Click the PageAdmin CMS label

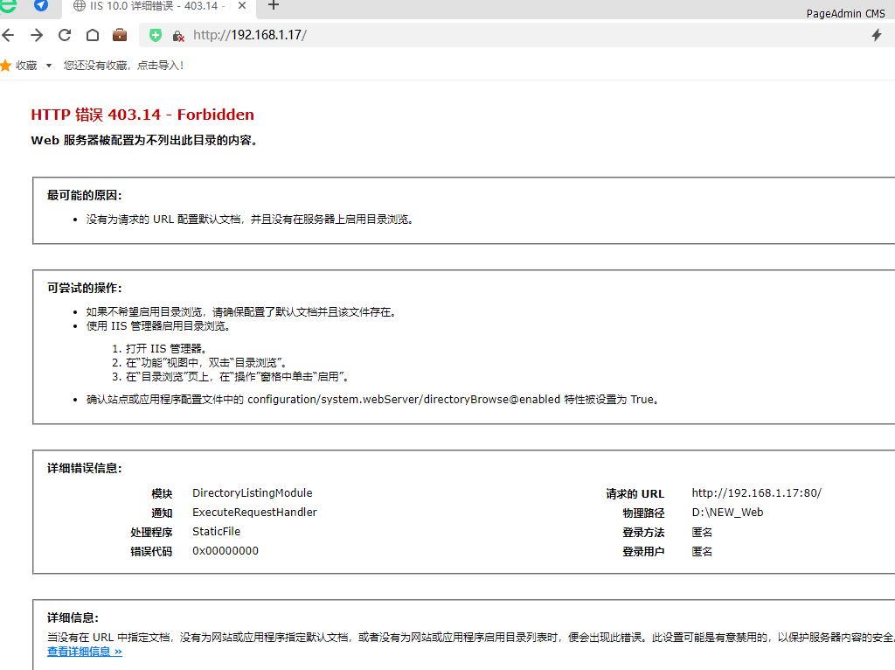pos(845,13)
